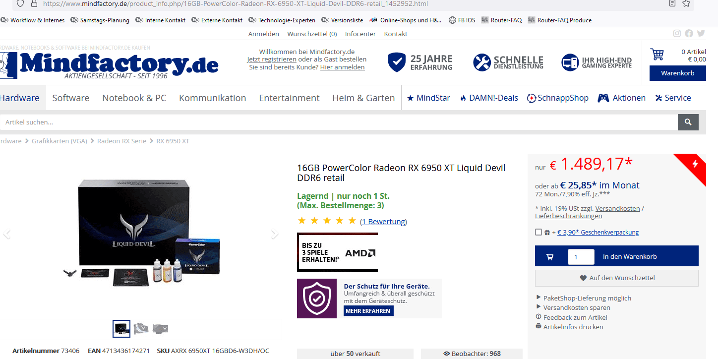Click the site identity lock icon
This screenshot has height=359, width=718.
coord(34,3)
